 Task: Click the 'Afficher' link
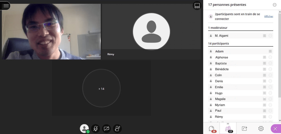click(x=268, y=17)
